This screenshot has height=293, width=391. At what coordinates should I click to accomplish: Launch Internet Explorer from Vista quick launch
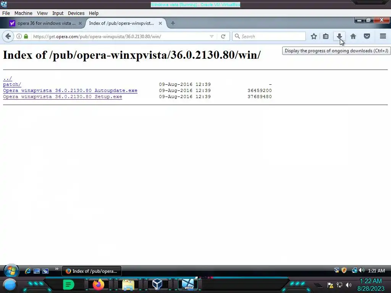pos(27,271)
